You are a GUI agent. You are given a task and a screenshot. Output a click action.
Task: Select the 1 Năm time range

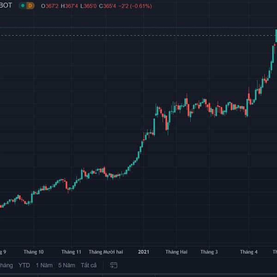coord(44,265)
